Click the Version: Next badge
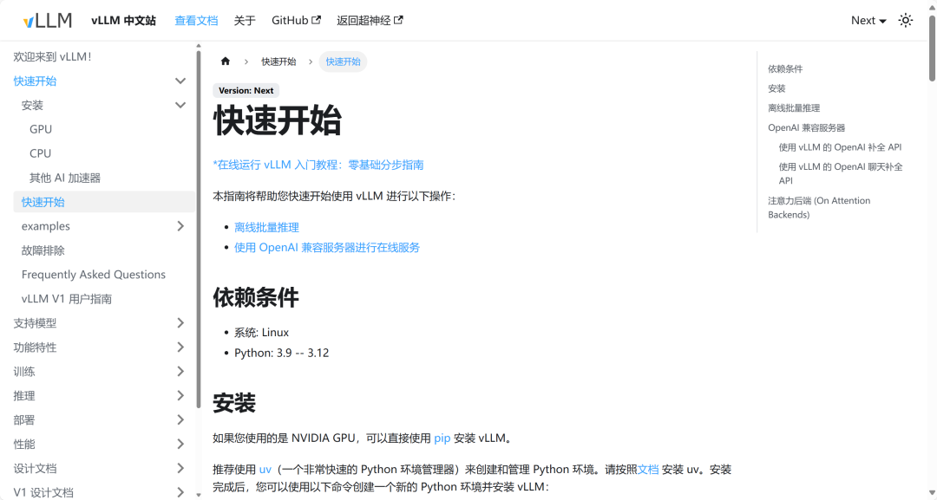The width and height of the screenshot is (937, 500). (246, 91)
